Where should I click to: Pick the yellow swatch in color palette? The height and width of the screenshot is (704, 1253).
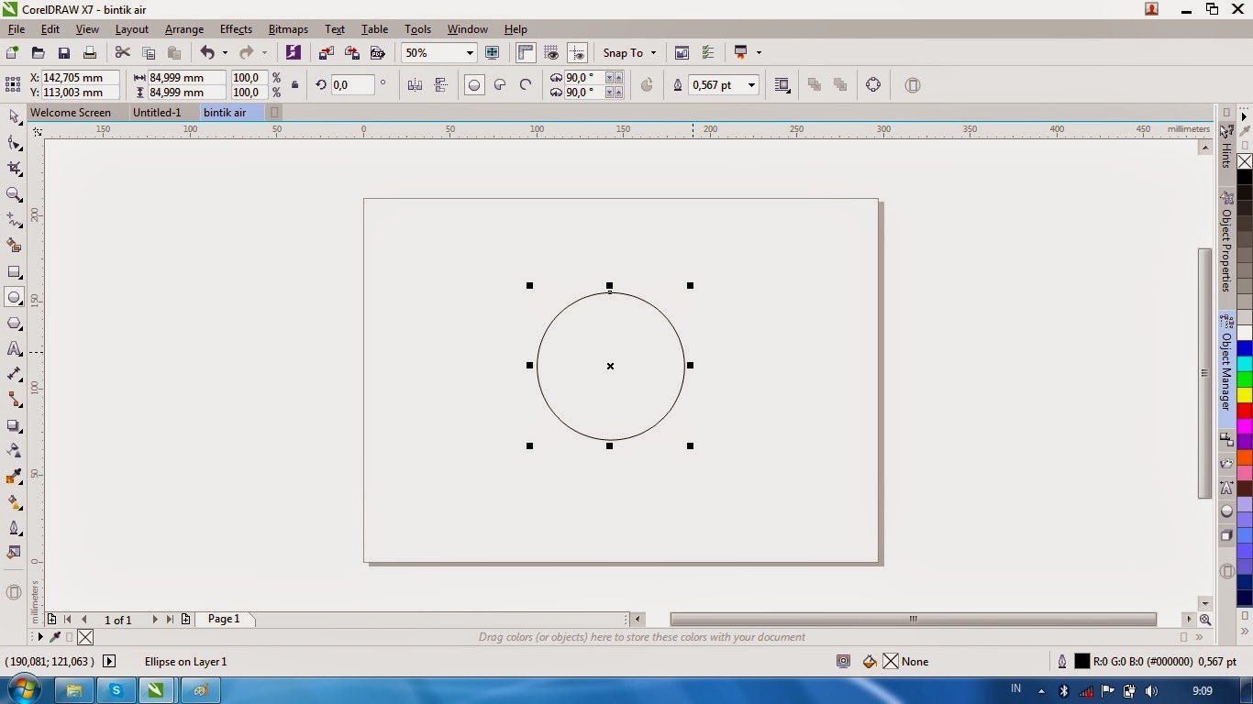(1245, 395)
